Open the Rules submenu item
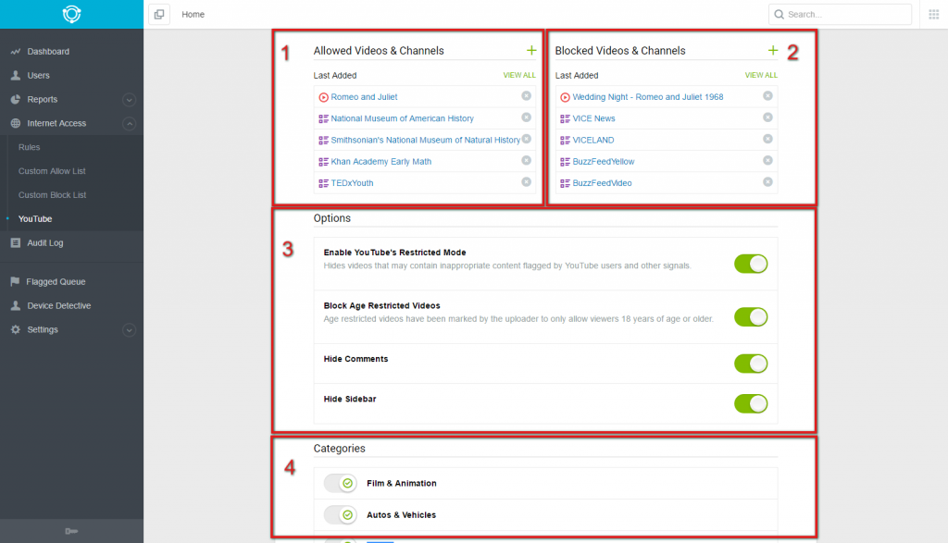Viewport: 948px width, 543px height. tap(29, 147)
